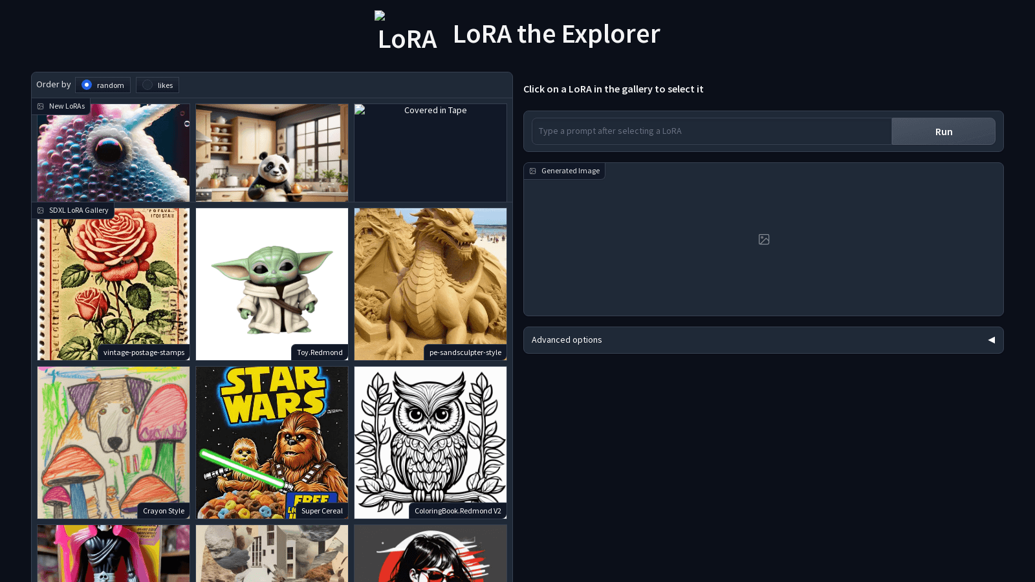Select the vintage-postage-stamps LoRA thumbnail
The width and height of the screenshot is (1035, 582).
click(x=113, y=284)
